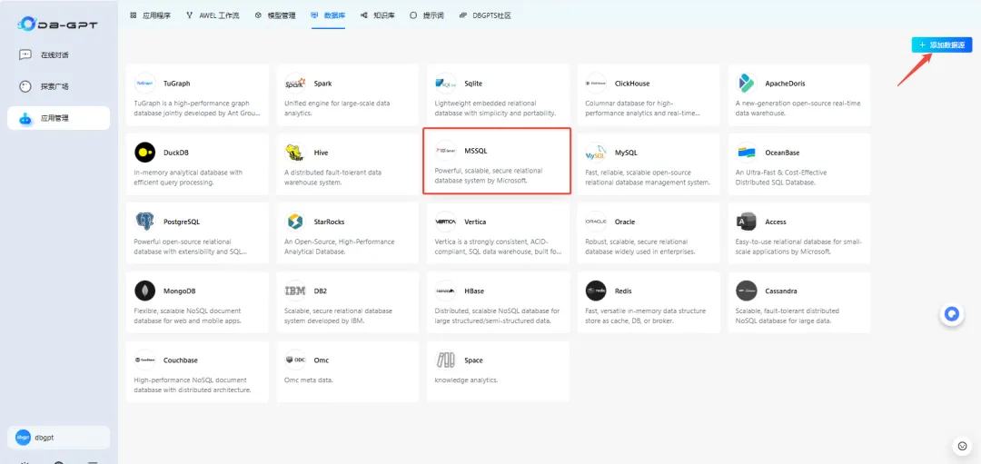Click the Redis logo icon
981x464 pixels.
tap(596, 291)
